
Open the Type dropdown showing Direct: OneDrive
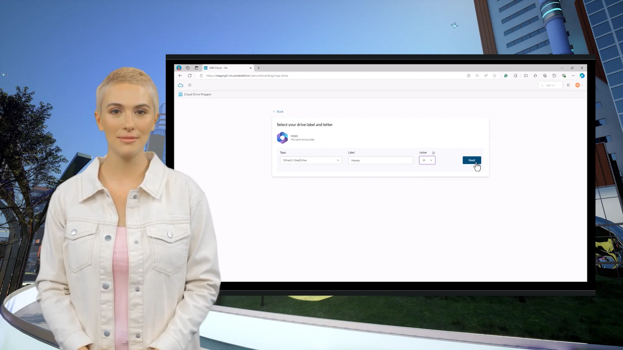pyautogui.click(x=311, y=160)
